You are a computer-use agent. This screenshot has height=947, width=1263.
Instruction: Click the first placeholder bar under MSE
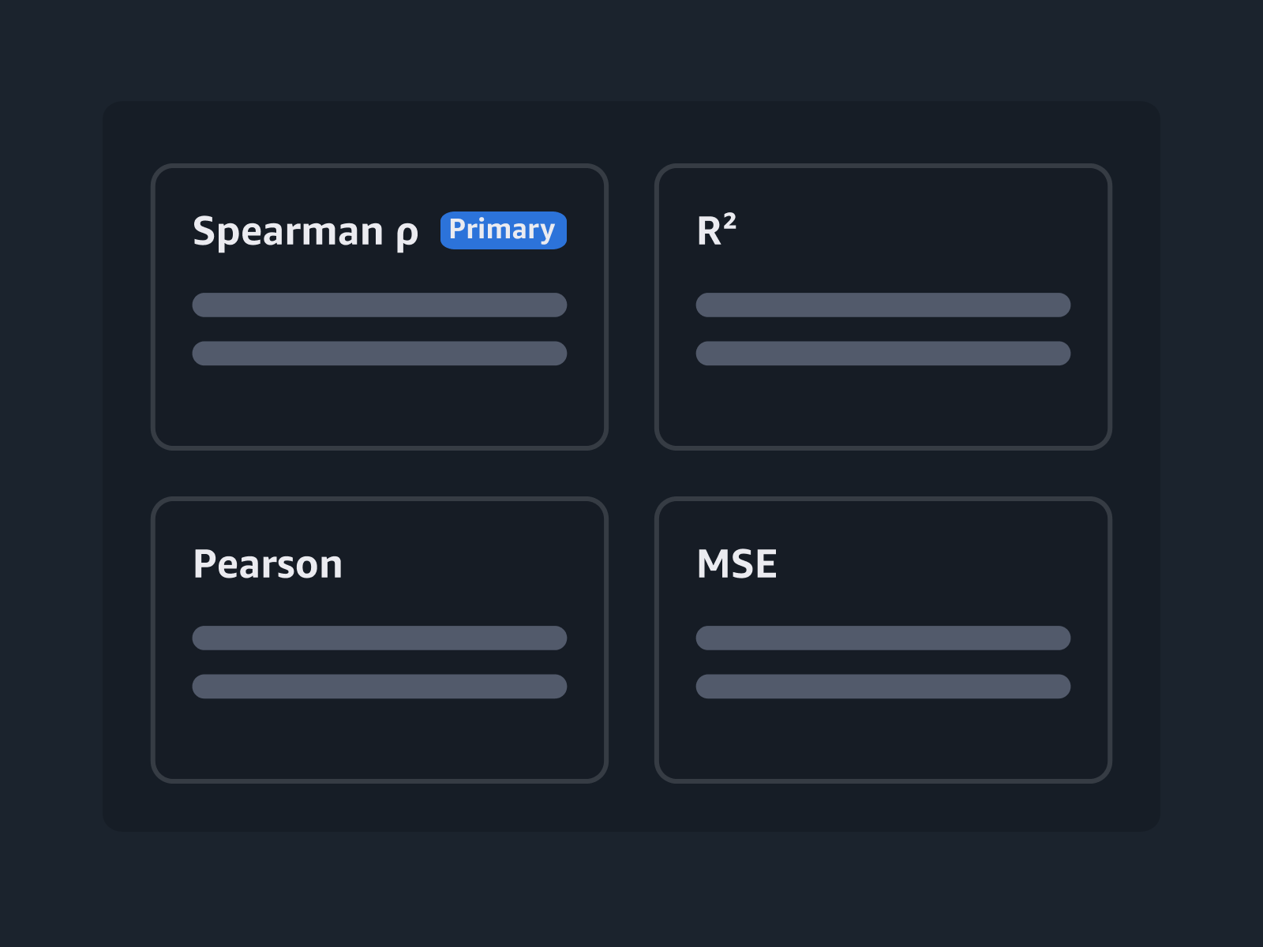tap(883, 639)
